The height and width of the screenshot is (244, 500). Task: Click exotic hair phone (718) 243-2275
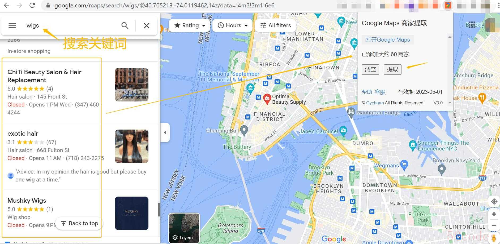[85, 158]
